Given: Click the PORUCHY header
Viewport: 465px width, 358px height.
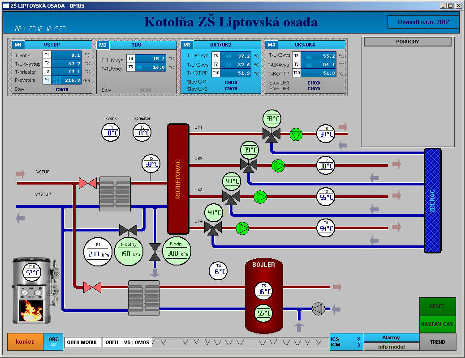Looking at the screenshot, I should point(408,42).
